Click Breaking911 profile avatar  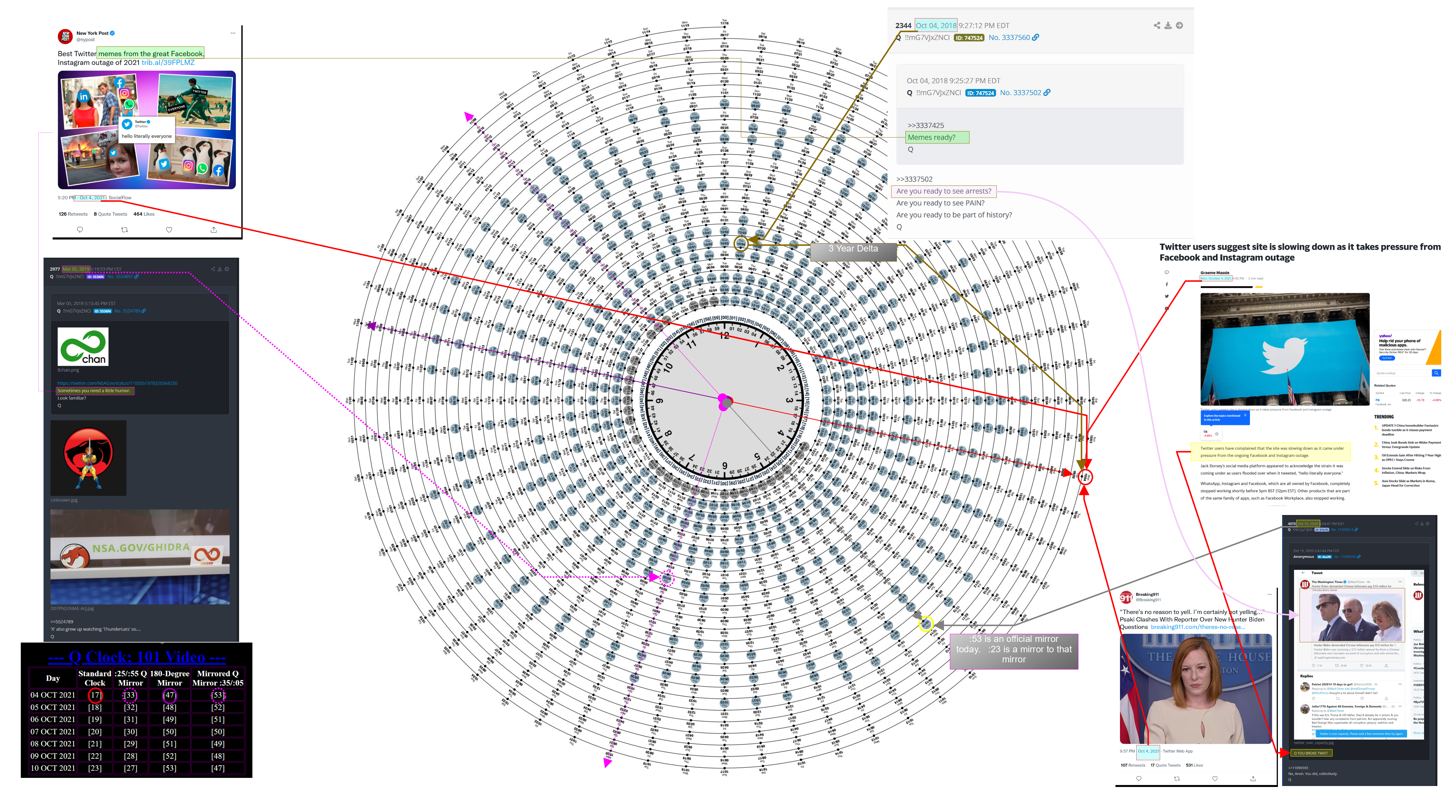1126,597
